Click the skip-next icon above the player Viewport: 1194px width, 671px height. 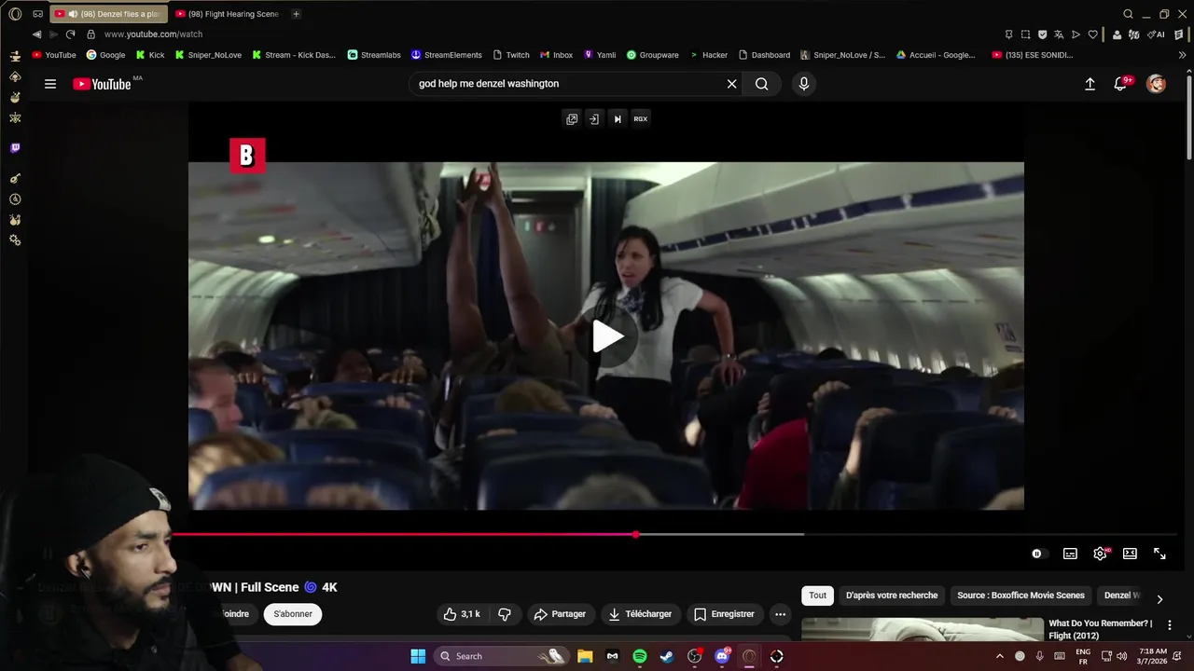coord(618,118)
